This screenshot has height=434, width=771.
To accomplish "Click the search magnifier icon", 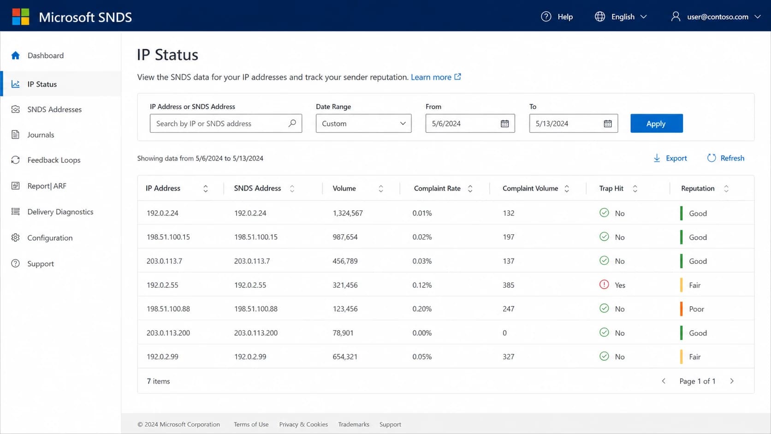I will coord(292,123).
